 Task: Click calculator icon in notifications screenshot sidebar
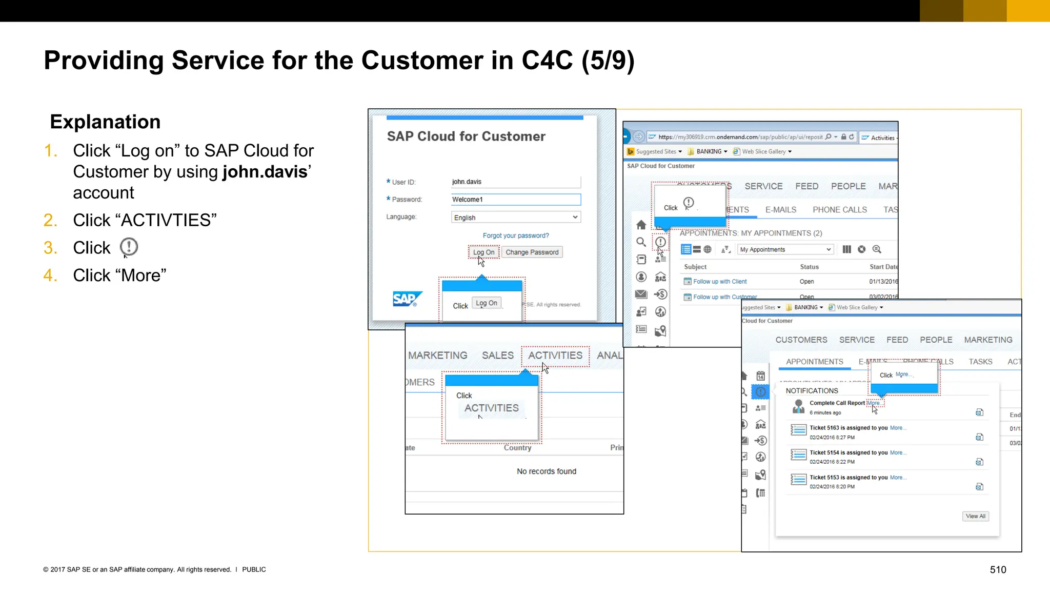761,493
